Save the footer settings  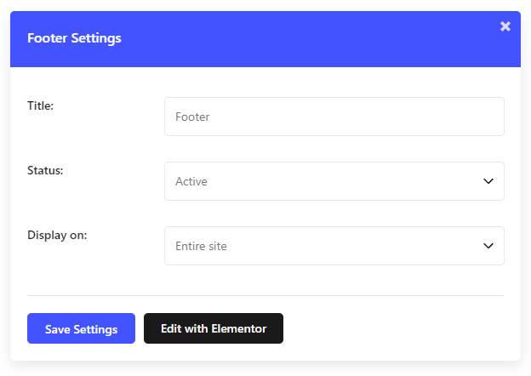point(82,328)
